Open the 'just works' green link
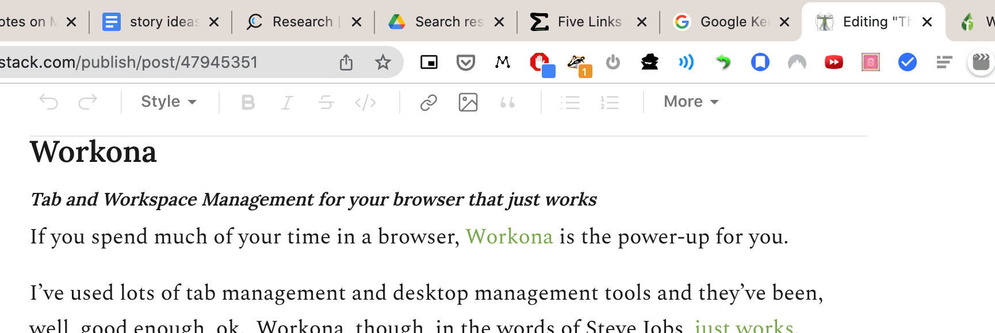Image resolution: width=995 pixels, height=333 pixels. tap(745, 326)
